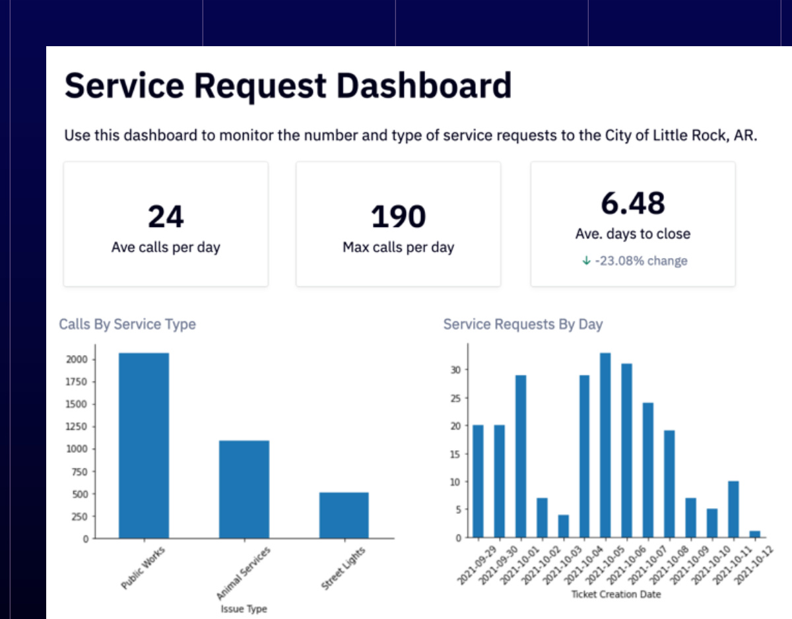The image size is (792, 619).
Task: Click the Calls By Service Type heading
Action: click(127, 324)
